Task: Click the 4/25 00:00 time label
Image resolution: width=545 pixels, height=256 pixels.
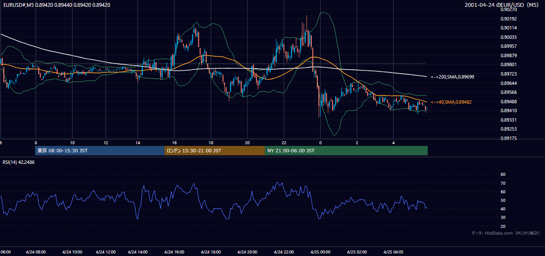Action: [320, 252]
